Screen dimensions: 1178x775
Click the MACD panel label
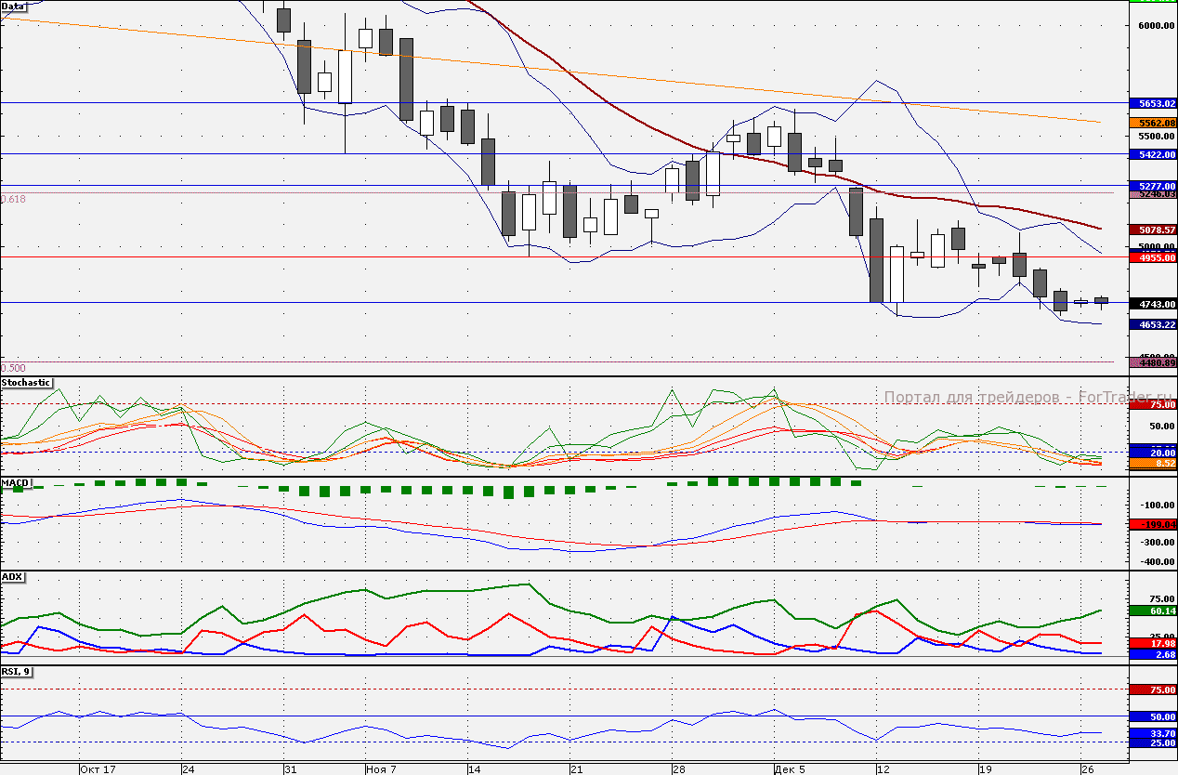coord(15,483)
